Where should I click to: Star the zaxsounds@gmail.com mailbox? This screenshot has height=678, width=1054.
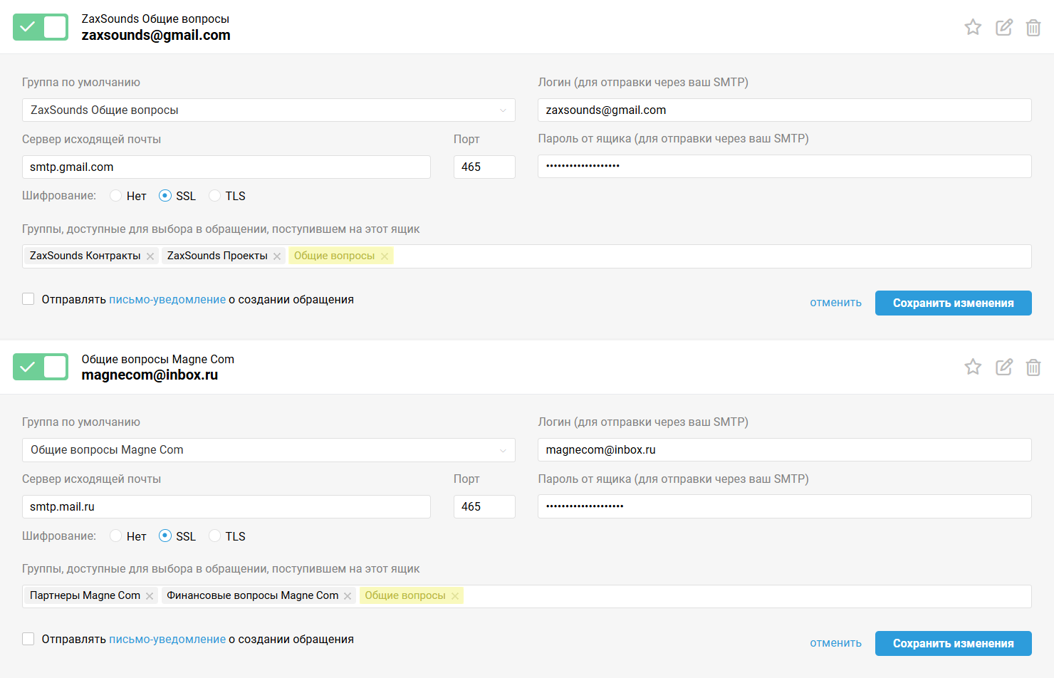point(973,28)
